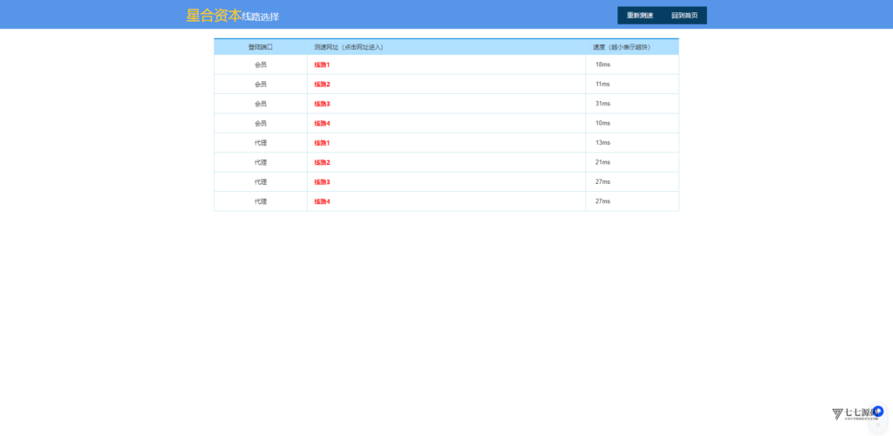Click the 测速网址 column header

pos(348,47)
